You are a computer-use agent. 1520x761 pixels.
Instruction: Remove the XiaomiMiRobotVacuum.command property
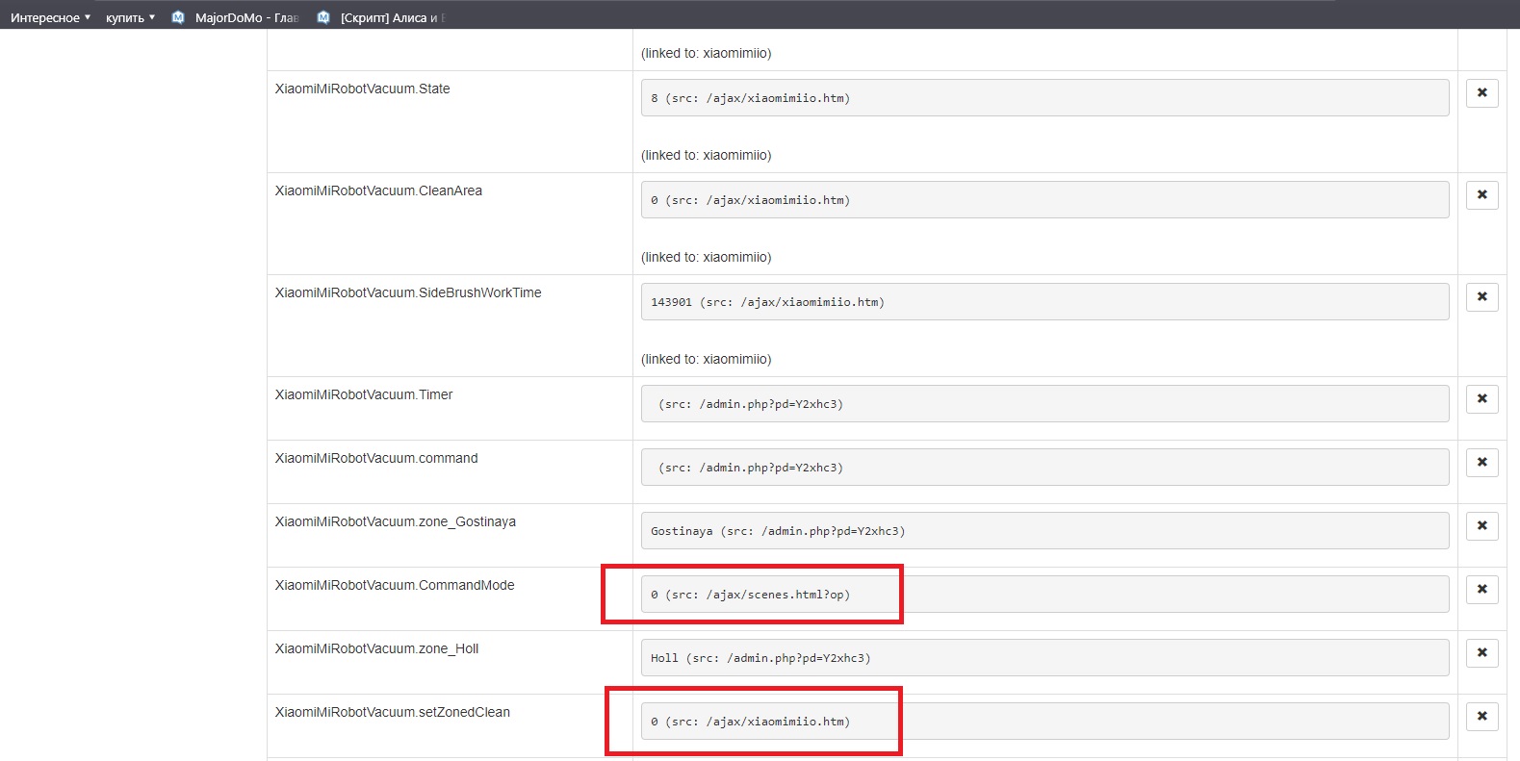(1481, 463)
